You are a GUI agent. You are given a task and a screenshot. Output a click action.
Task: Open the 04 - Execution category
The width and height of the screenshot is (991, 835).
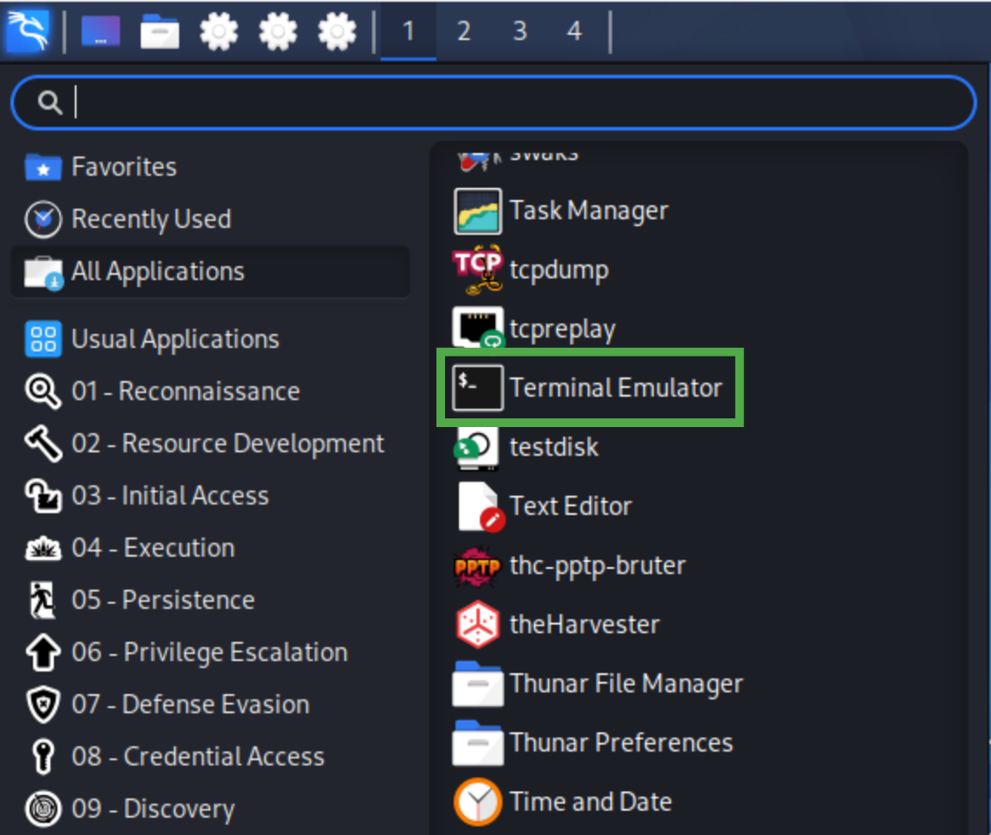210,548
